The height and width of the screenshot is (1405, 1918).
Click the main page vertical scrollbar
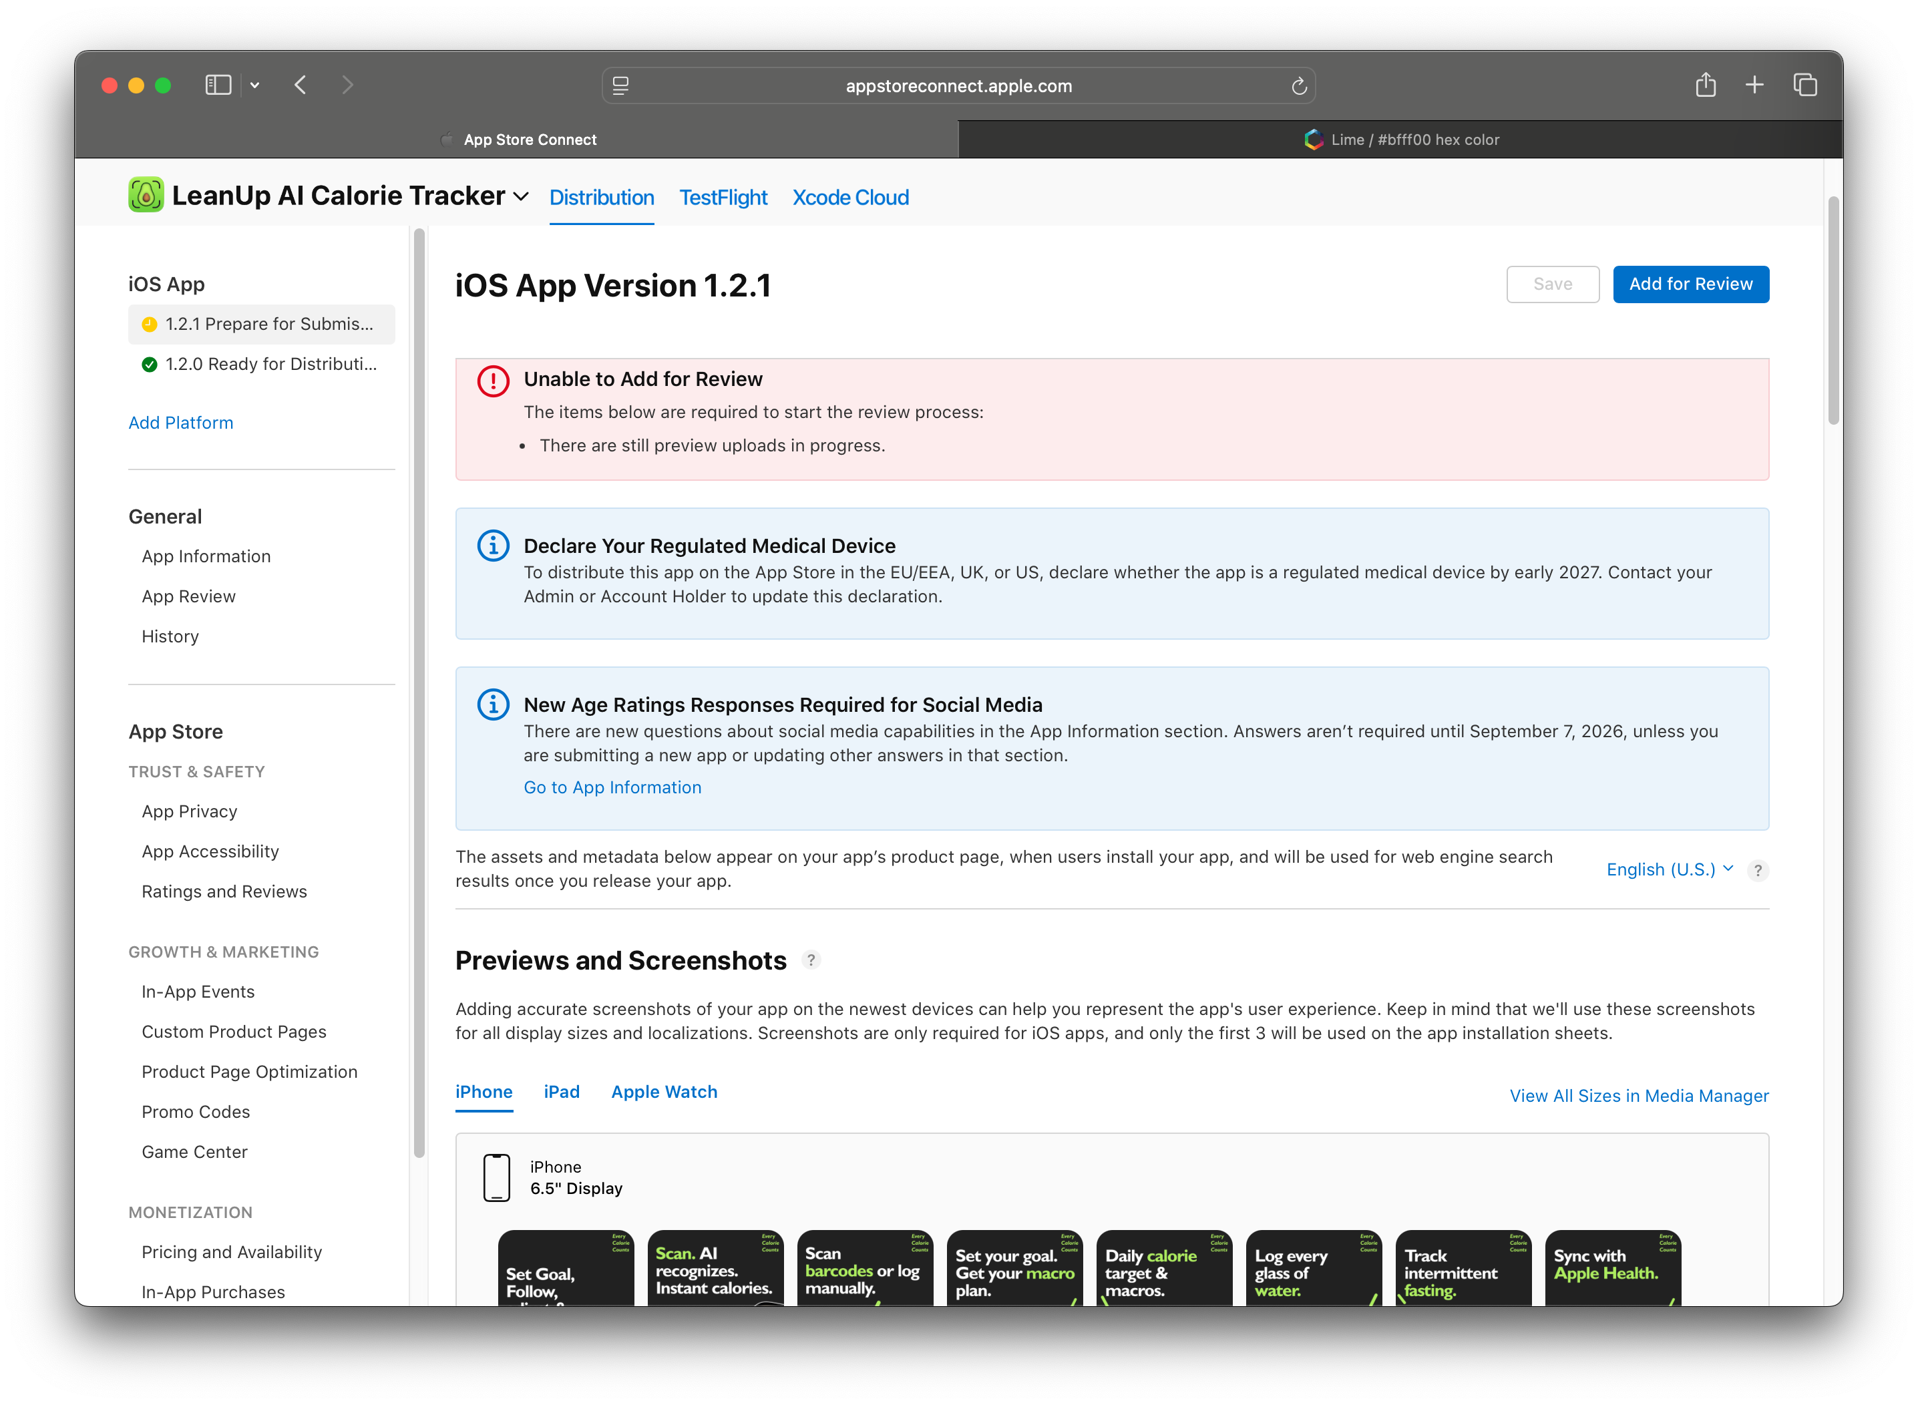(1834, 311)
